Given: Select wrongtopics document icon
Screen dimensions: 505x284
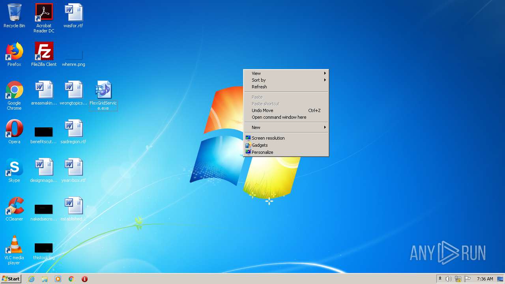Looking at the screenshot, I should 73,93.
